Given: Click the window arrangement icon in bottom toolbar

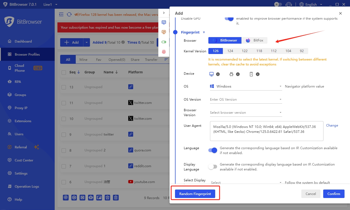Looking at the screenshot, I should pyautogui.click(x=99, y=198).
